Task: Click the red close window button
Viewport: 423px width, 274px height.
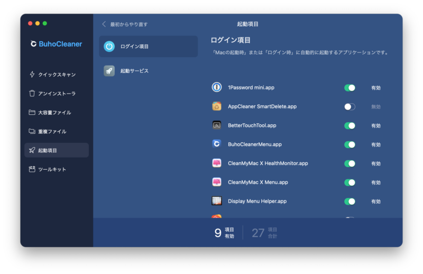Action: 30,23
